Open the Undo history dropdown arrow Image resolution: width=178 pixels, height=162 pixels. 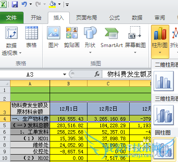click(30, 4)
